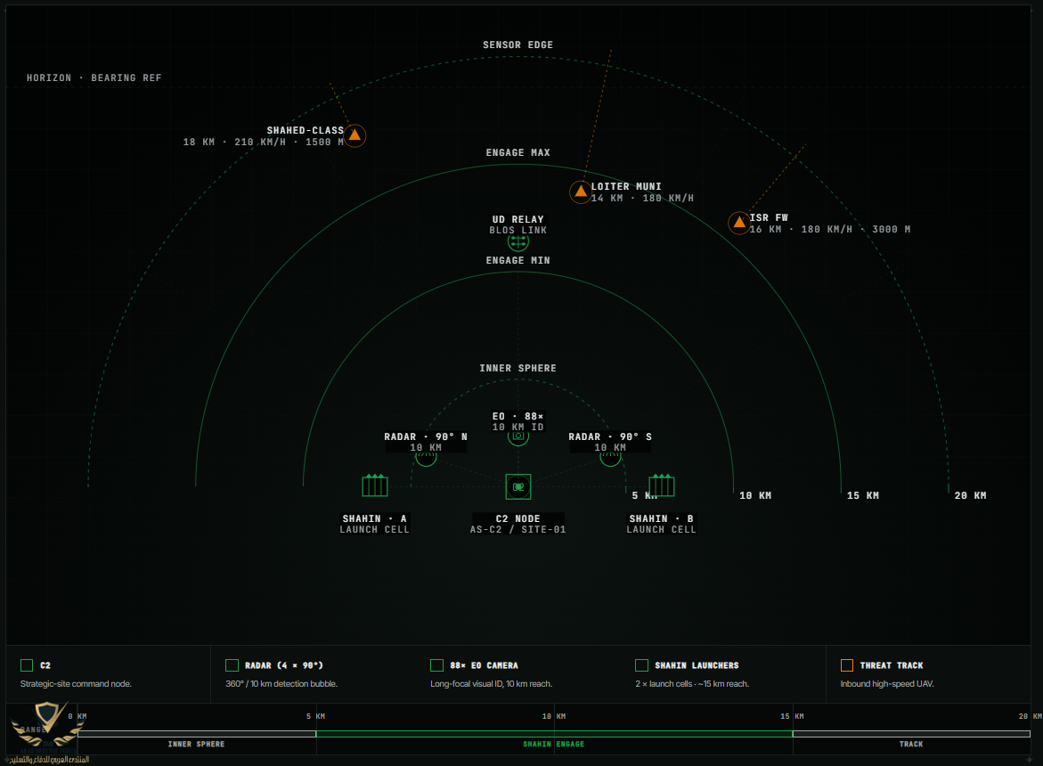1043x766 pixels.
Task: Click the ENGAGE MIN arc label
Action: pos(518,260)
